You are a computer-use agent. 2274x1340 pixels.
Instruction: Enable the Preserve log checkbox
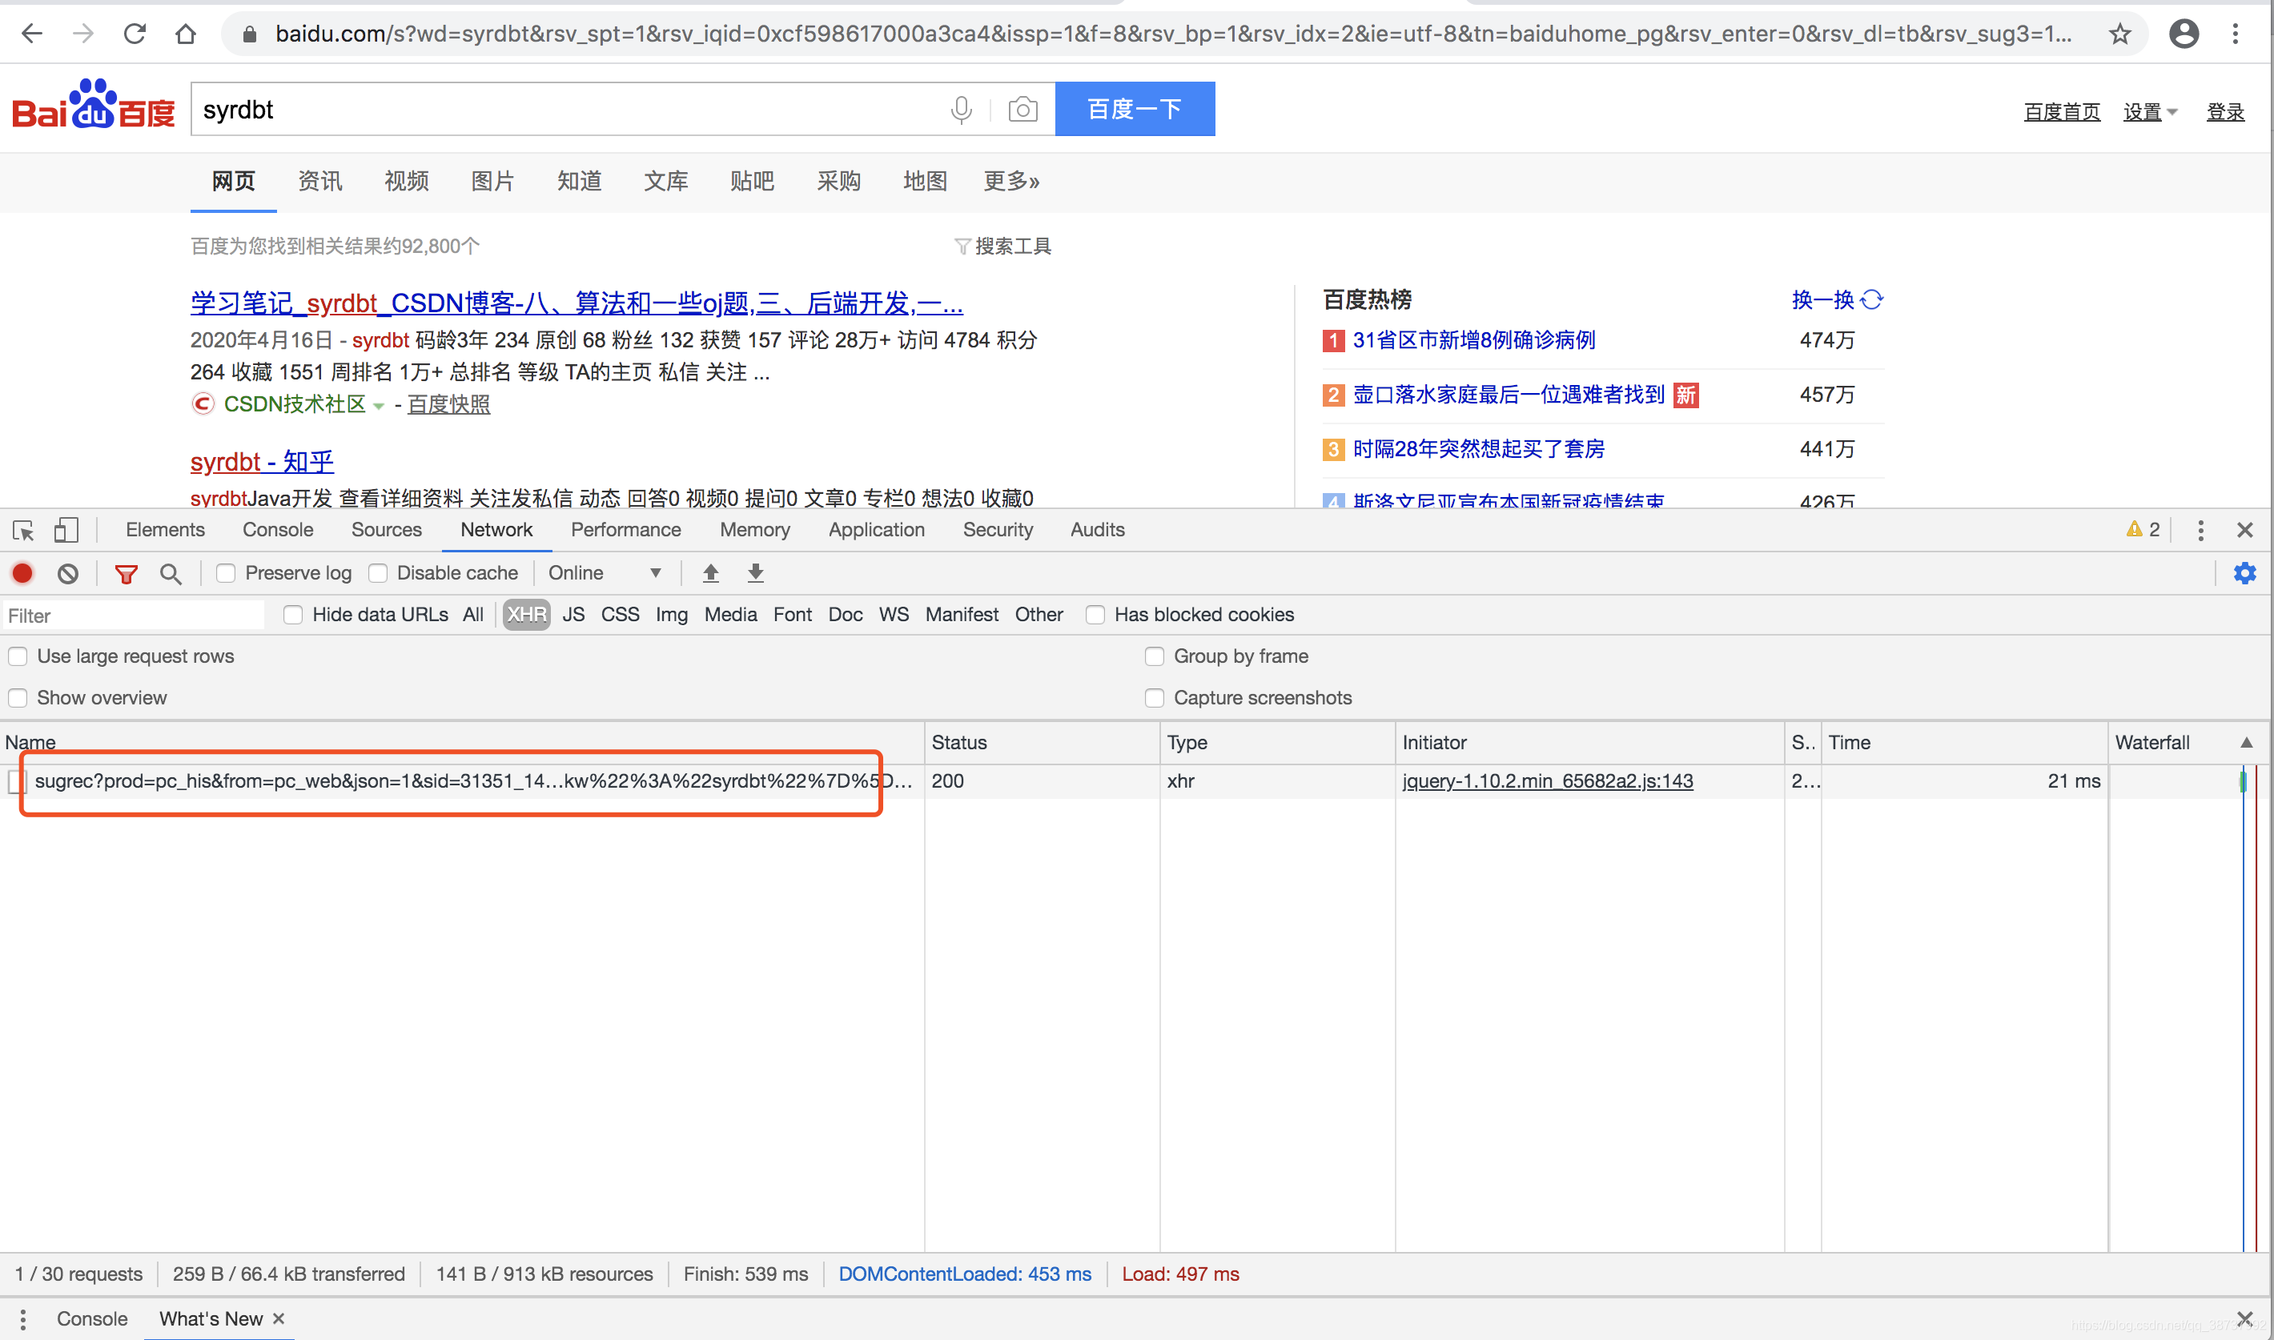(x=226, y=573)
